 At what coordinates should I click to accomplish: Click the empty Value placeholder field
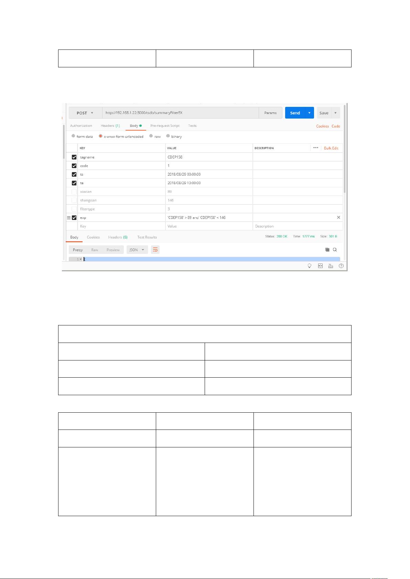pos(209,226)
